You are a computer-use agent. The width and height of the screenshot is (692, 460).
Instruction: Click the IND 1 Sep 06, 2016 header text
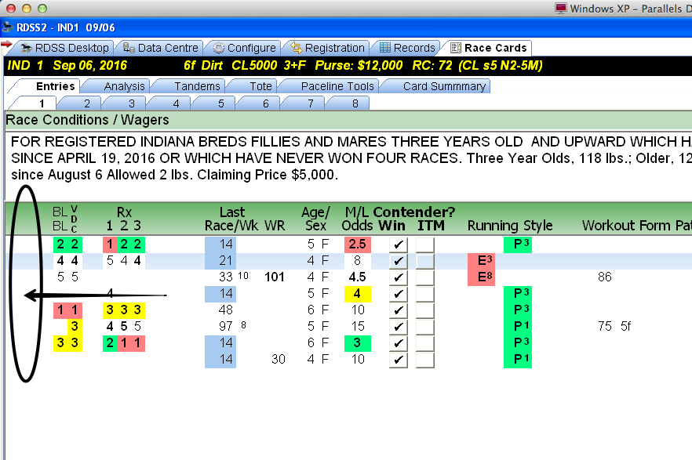pyautogui.click(x=67, y=66)
